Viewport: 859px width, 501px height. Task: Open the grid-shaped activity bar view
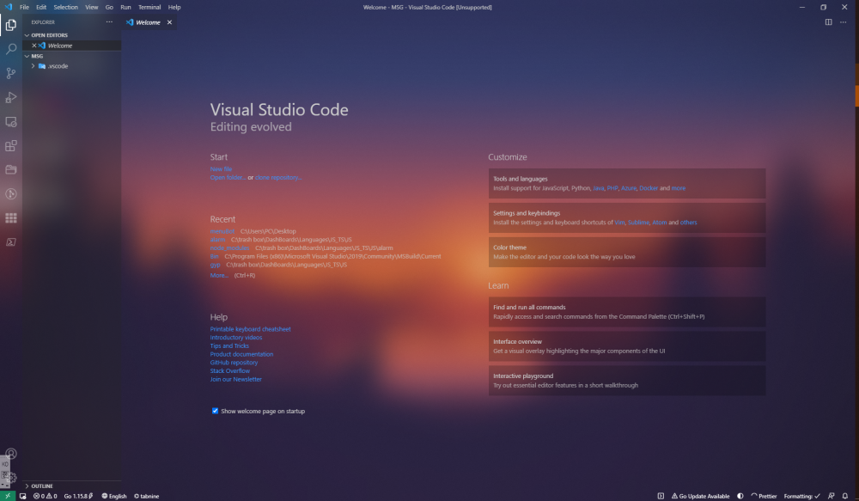point(11,217)
